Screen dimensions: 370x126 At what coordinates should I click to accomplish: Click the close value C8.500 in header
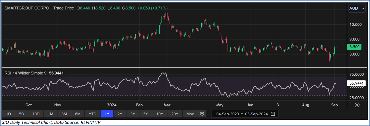[x=129, y=8]
